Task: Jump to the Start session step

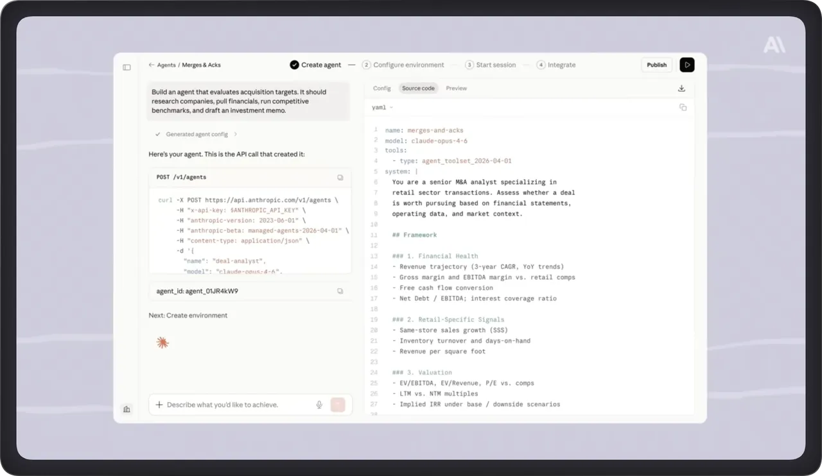Action: point(491,65)
